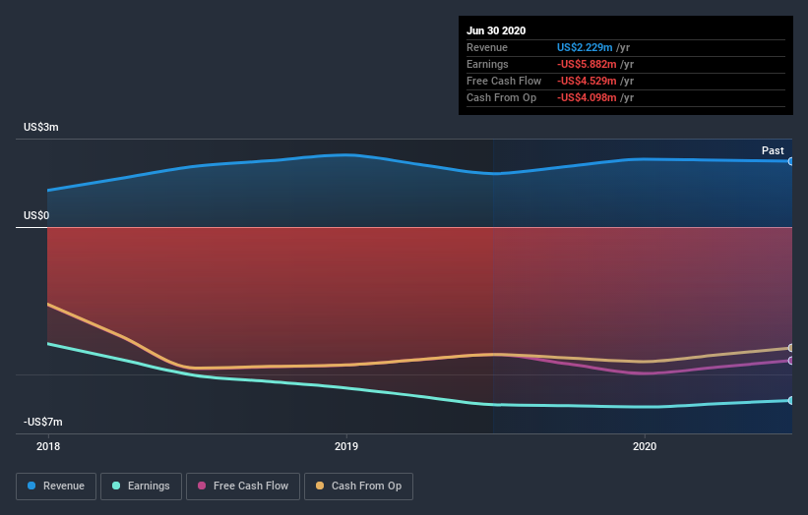Select the Earnings endpoint marker on the chart
This screenshot has height=515, width=808.
[x=790, y=400]
